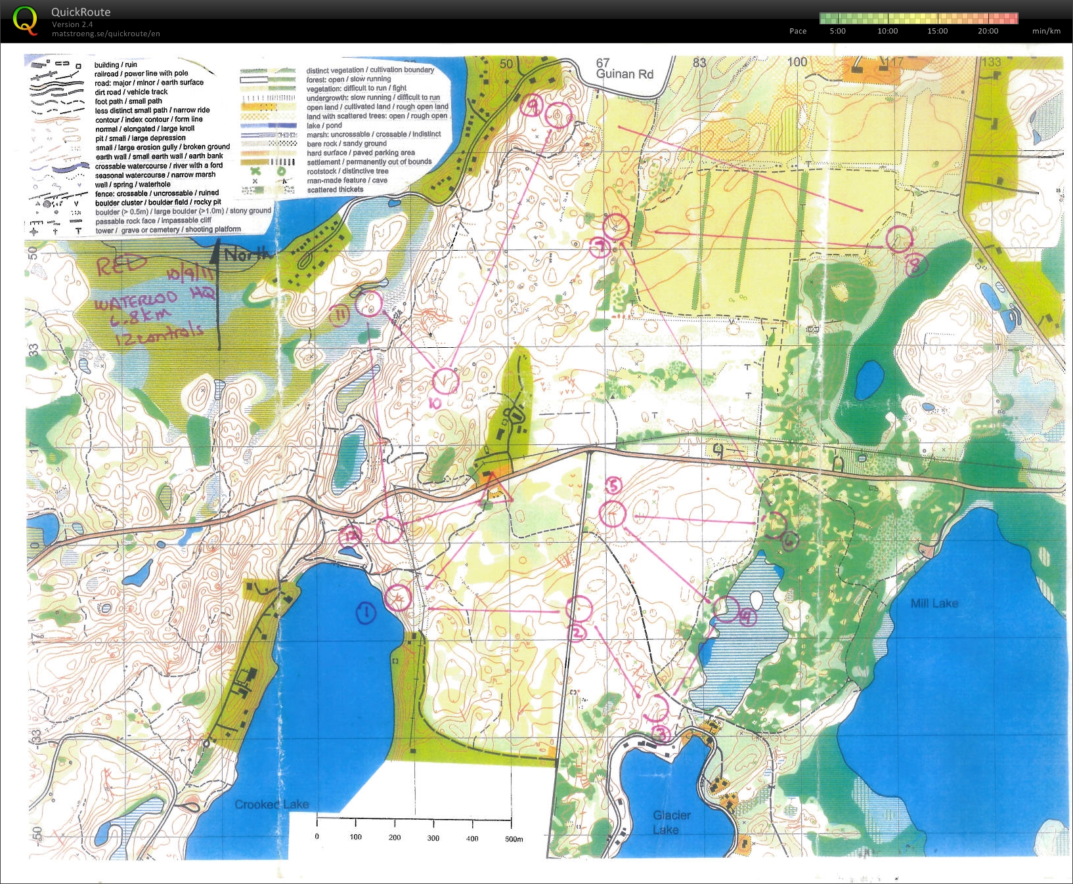Select control circle 8 on the course
This screenshot has height=884, width=1073.
[899, 240]
